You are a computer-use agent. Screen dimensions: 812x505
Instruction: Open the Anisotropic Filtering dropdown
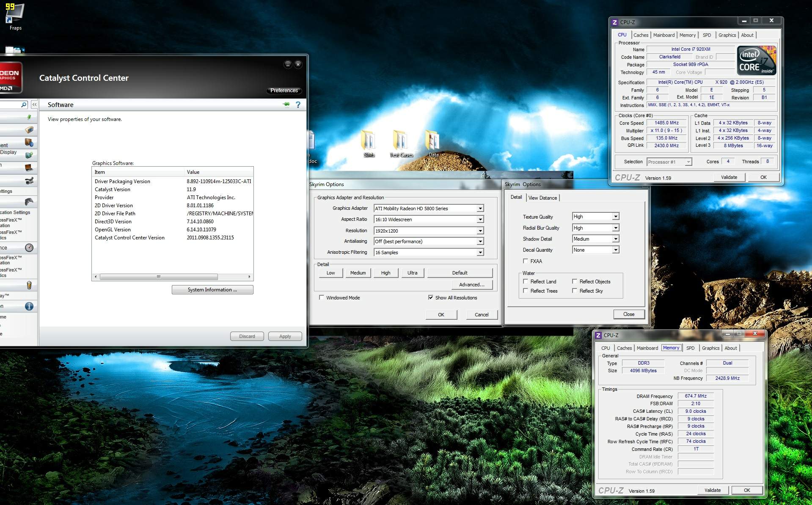pyautogui.click(x=429, y=252)
